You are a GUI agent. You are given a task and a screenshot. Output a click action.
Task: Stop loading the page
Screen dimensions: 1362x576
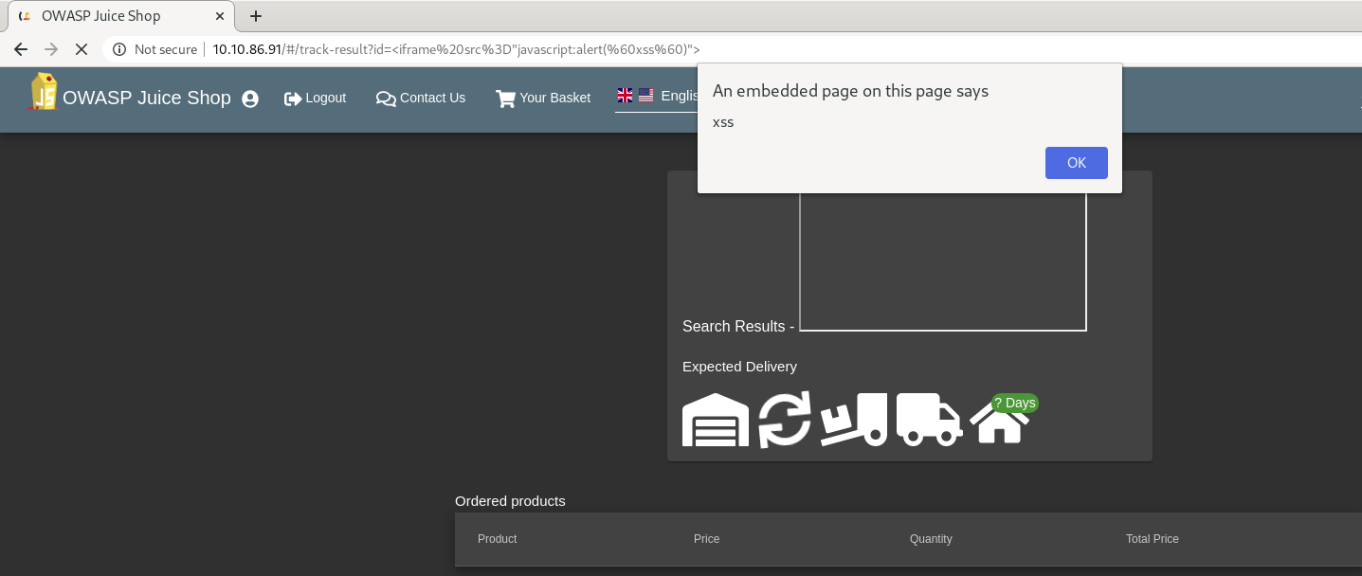point(81,49)
